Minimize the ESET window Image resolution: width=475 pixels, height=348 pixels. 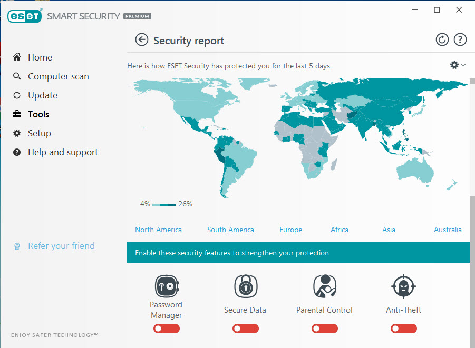[x=415, y=9]
